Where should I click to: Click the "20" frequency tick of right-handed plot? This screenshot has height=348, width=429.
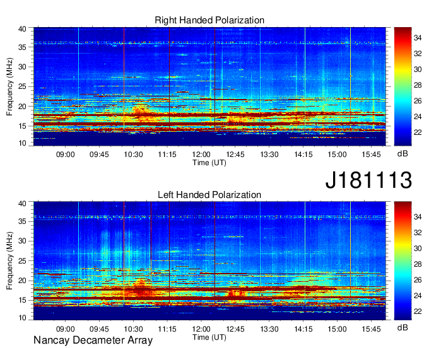tap(22, 107)
